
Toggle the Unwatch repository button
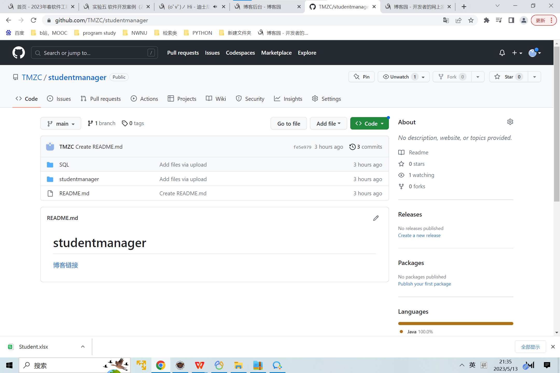399,77
